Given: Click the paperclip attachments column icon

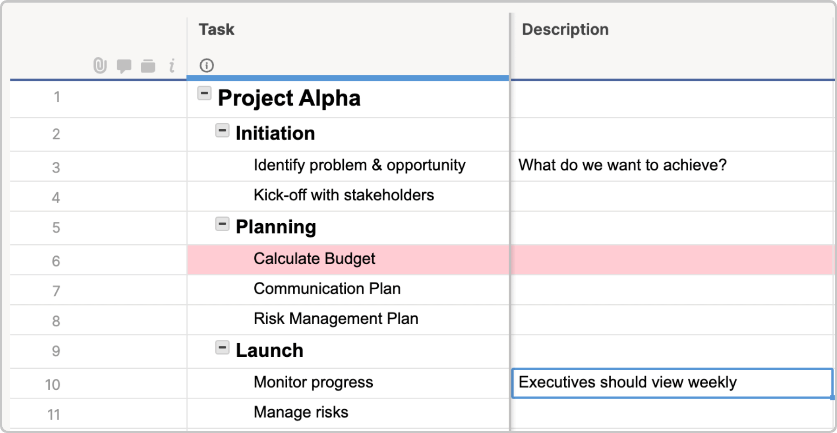Looking at the screenshot, I should [99, 66].
